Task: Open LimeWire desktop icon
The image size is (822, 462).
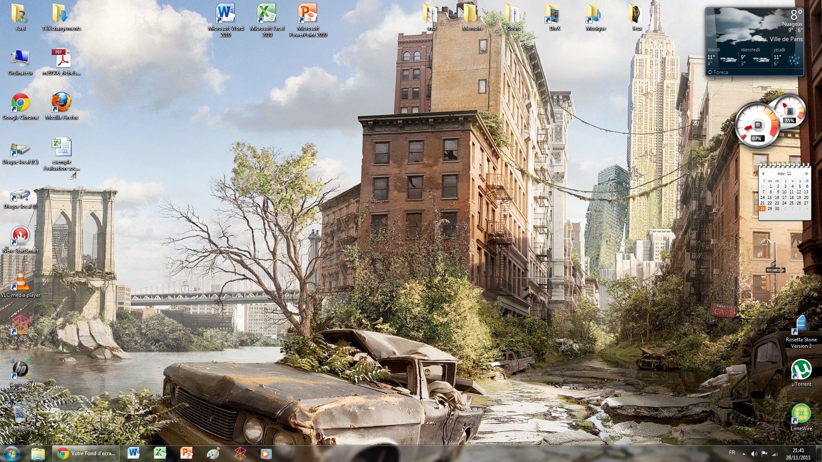Action: 801,414
